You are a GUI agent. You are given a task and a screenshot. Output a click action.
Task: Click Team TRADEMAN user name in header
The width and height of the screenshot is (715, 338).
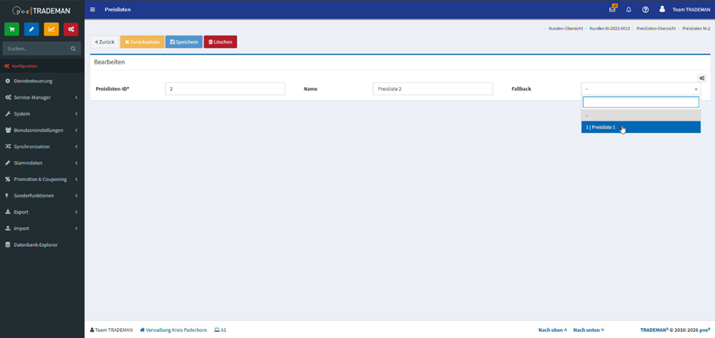point(691,10)
